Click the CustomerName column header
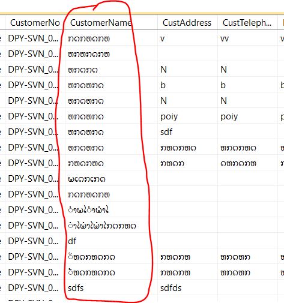The height and width of the screenshot is (303, 284). 111,23
